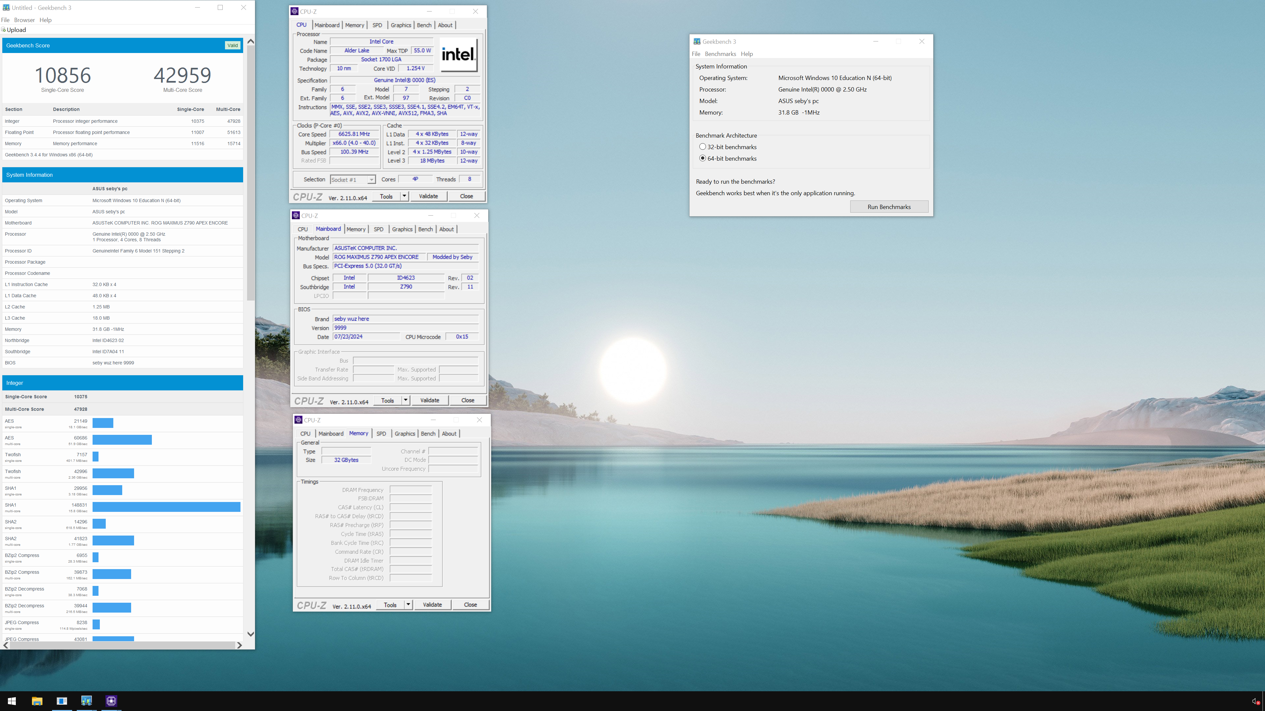Close the Geekbench 3 system information window
Viewport: 1265px width, 711px height.
(x=922, y=42)
